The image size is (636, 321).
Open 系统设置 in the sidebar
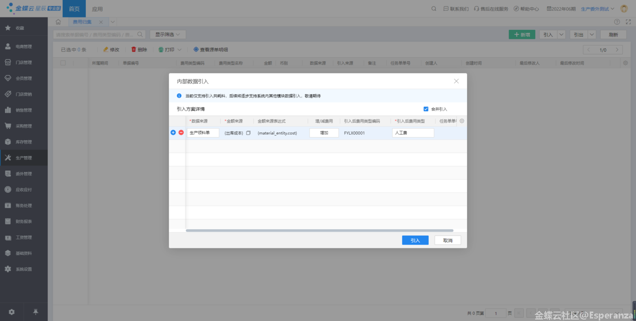(x=24, y=269)
